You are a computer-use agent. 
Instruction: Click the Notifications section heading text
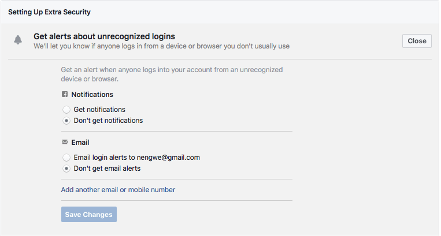(92, 95)
